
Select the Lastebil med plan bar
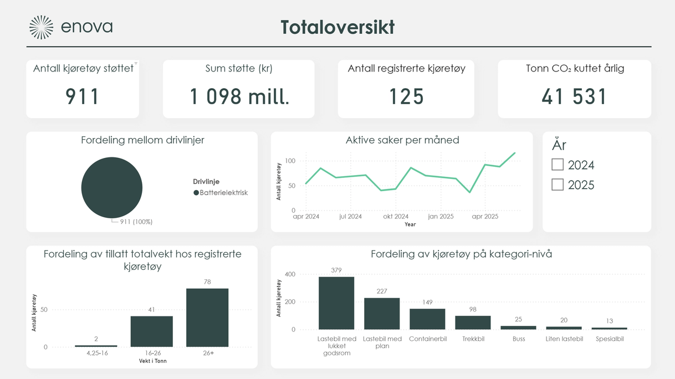pyautogui.click(x=382, y=313)
